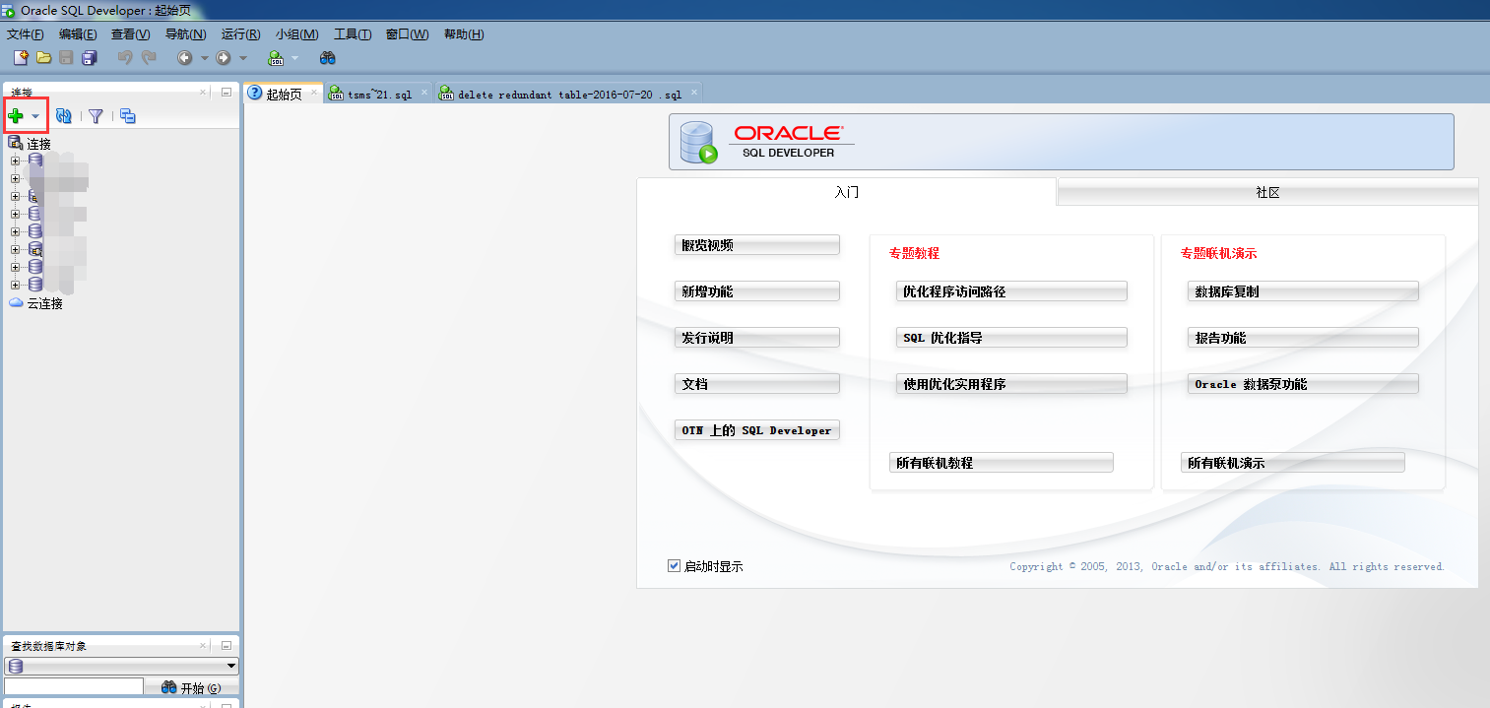This screenshot has width=1490, height=708.
Task: Open the 查看(V) menu
Action: 130,34
